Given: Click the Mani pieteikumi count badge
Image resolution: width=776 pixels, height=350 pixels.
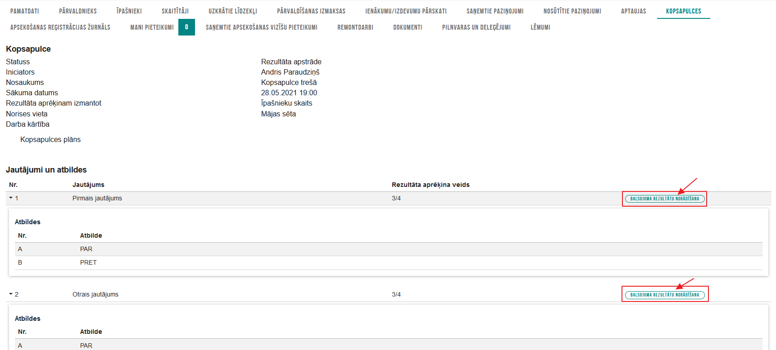Looking at the screenshot, I should (186, 27).
